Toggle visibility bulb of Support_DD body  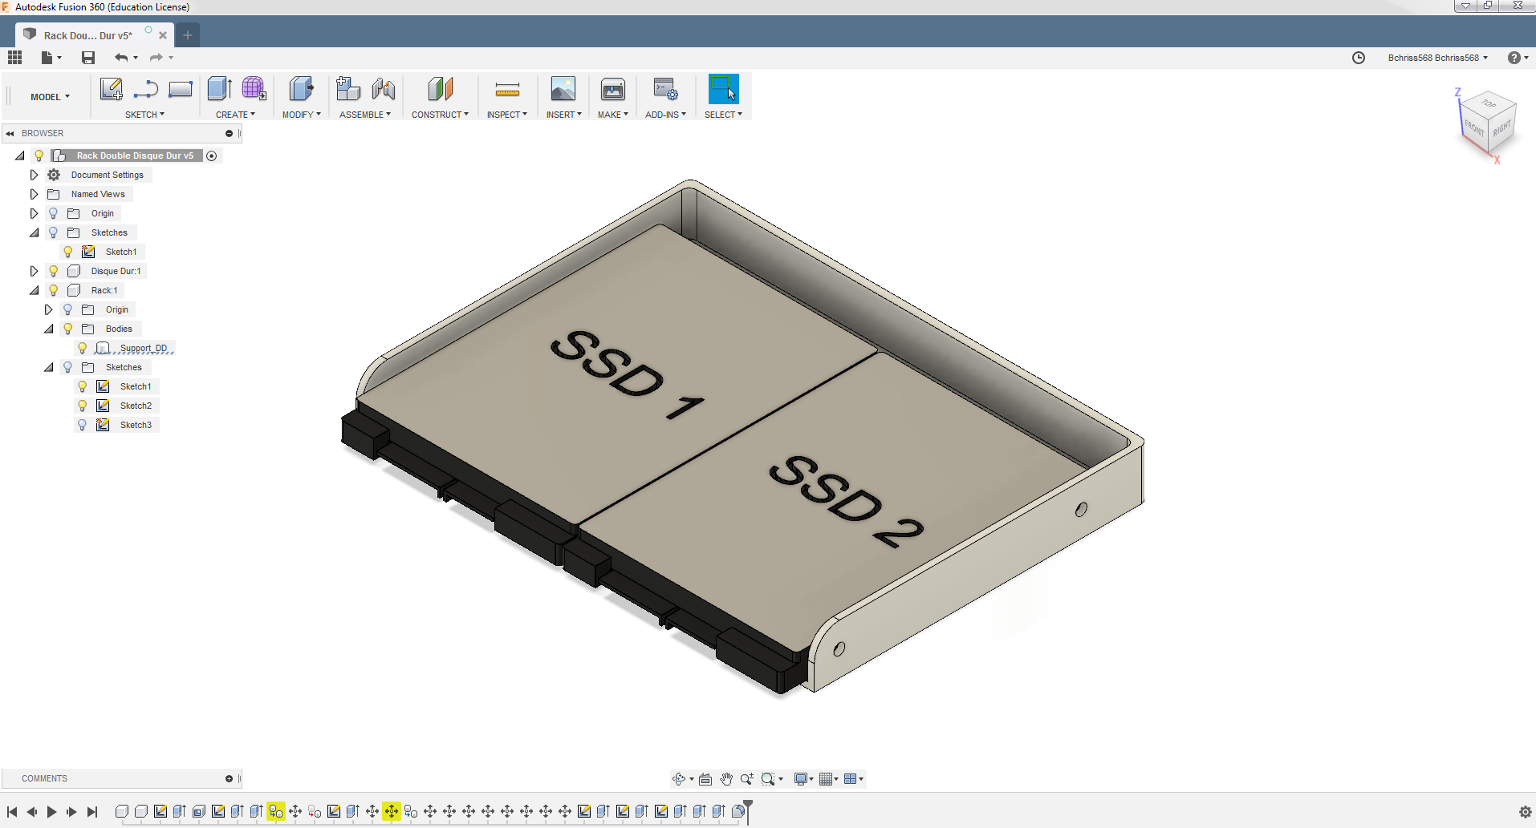[82, 348]
